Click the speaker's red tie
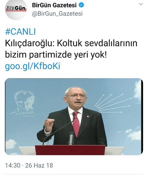The height and width of the screenshot is (175, 148). tap(76, 124)
